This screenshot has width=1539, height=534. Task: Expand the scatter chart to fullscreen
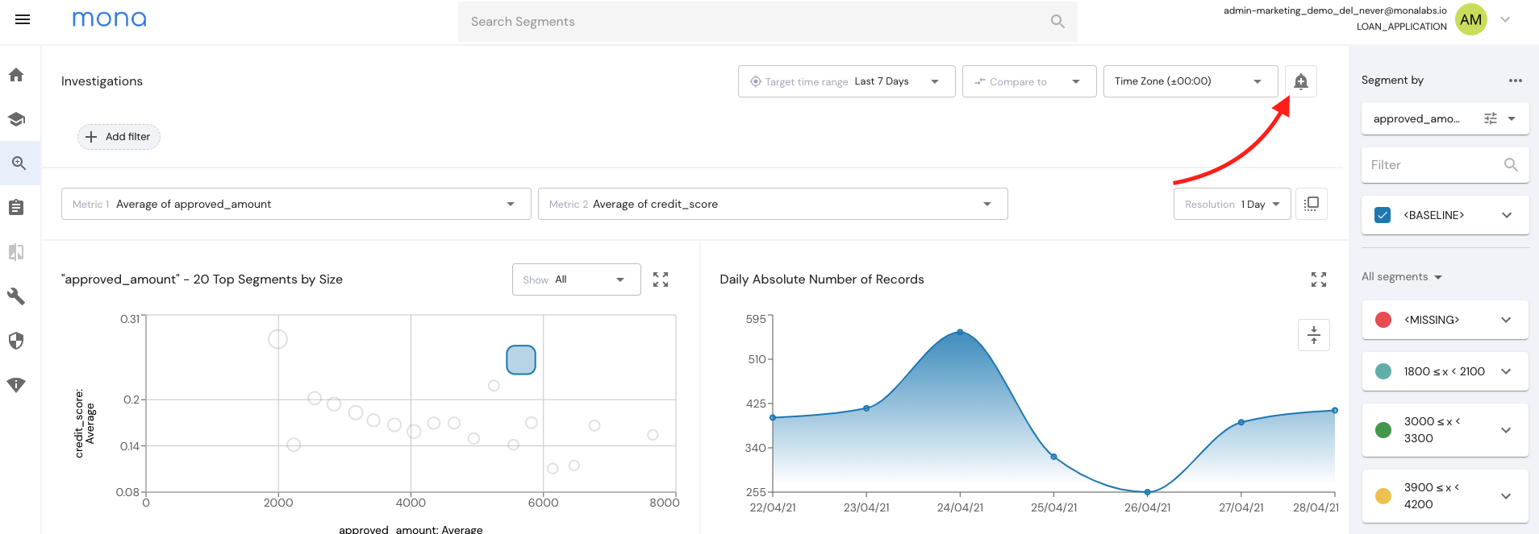pyautogui.click(x=661, y=279)
